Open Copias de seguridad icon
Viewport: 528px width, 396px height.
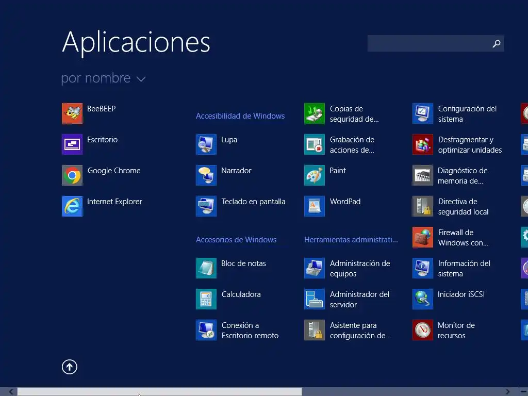(315, 113)
